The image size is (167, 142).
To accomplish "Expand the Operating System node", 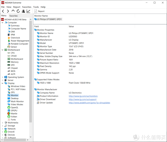I will (x=3, y=77).
